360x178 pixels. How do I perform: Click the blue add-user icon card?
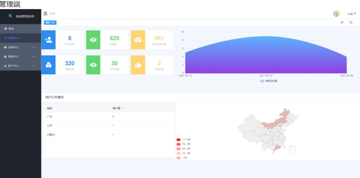48,40
